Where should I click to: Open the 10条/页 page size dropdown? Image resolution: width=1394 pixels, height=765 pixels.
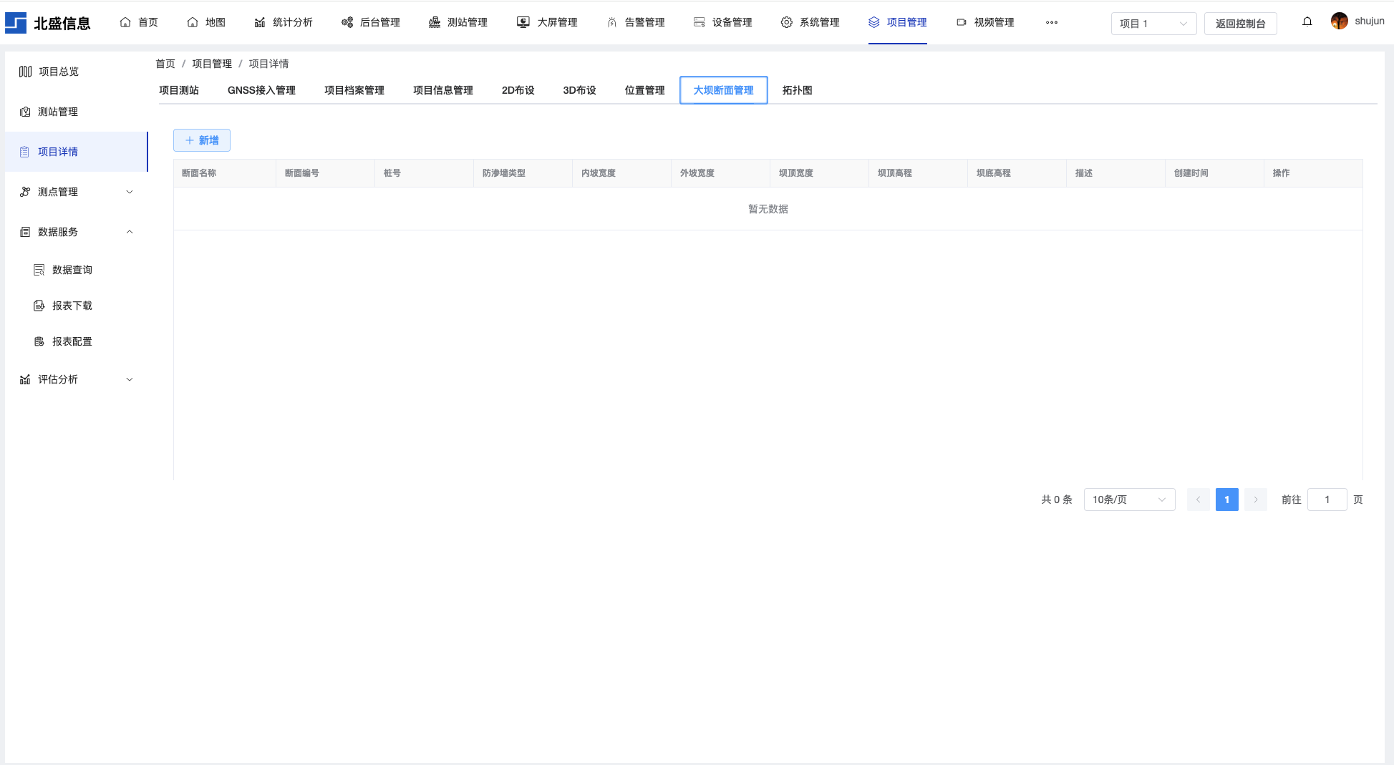pyautogui.click(x=1128, y=500)
